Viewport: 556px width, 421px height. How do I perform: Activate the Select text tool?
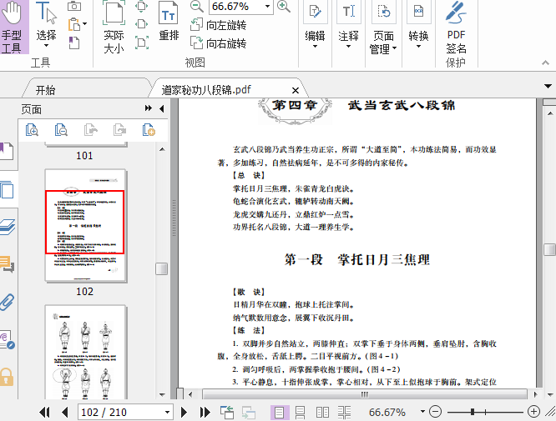[46, 25]
